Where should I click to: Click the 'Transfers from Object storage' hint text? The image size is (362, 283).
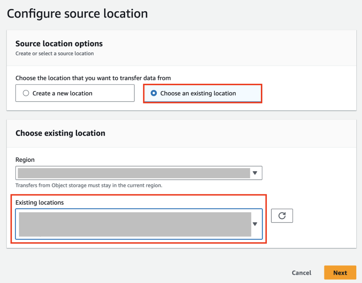point(89,185)
